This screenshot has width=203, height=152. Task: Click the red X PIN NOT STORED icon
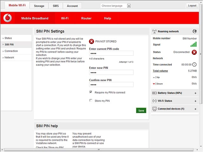[x=91, y=41]
